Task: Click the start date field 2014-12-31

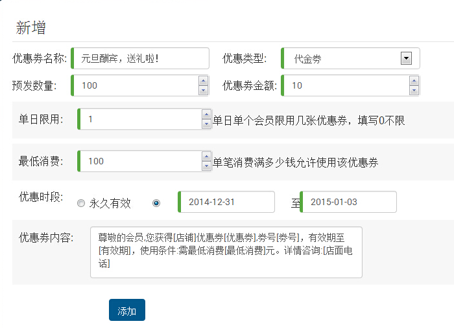Action: [x=226, y=202]
